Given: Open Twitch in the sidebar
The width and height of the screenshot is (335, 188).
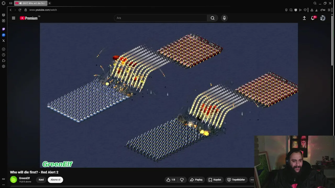Looking at the screenshot, I should point(3,29).
